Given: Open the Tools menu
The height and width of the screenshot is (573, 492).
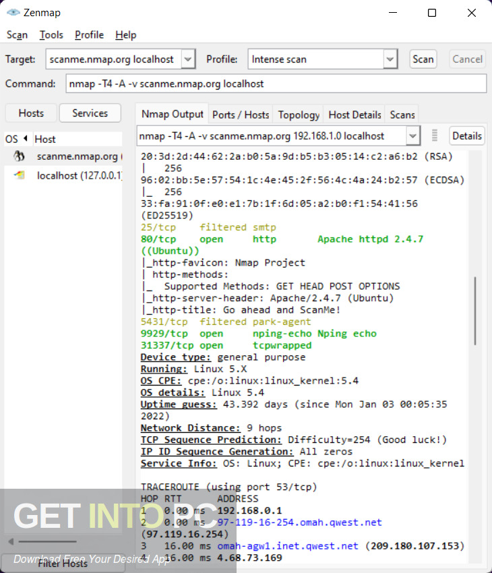Looking at the screenshot, I should pyautogui.click(x=51, y=35).
